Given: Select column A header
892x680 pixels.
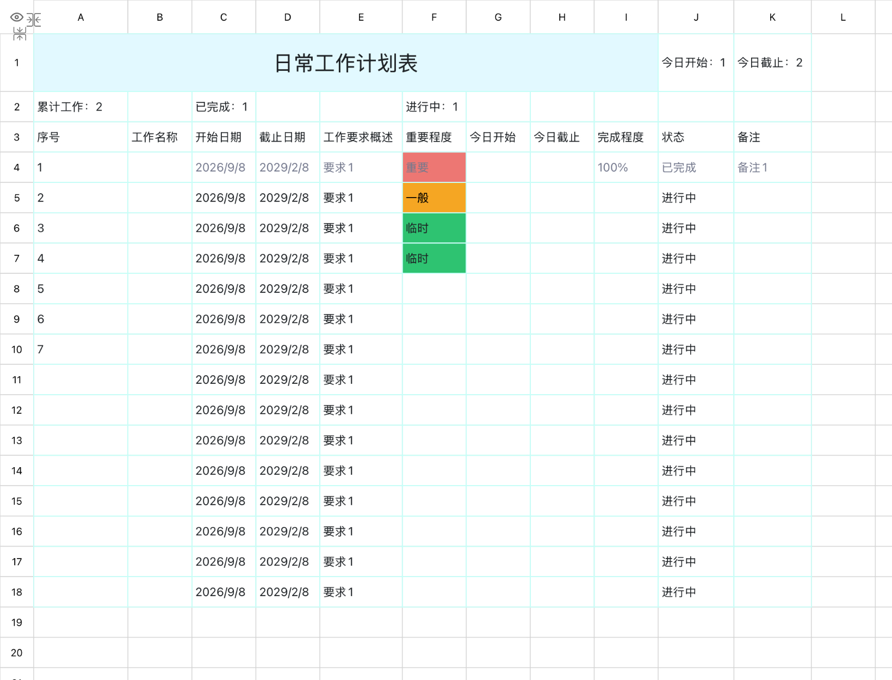Looking at the screenshot, I should 80,17.
